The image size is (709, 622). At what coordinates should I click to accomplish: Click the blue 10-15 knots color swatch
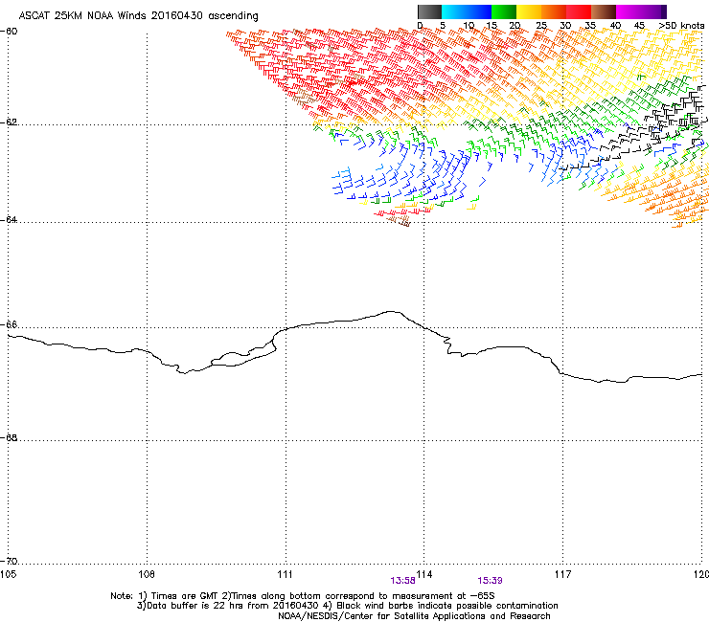(x=479, y=11)
